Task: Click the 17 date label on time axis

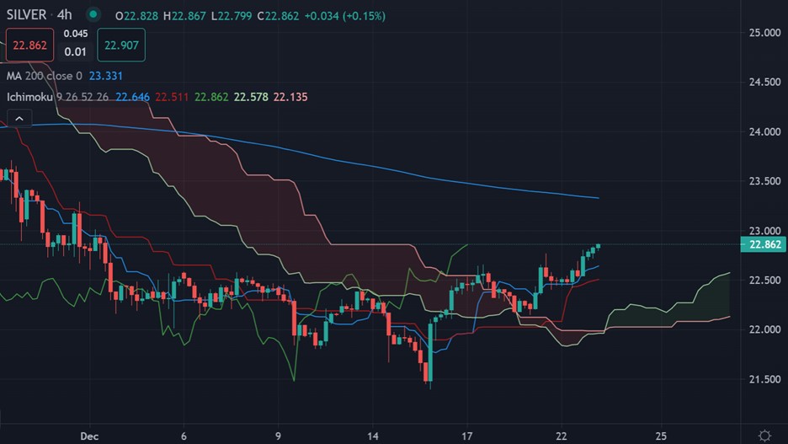Action: [x=467, y=436]
